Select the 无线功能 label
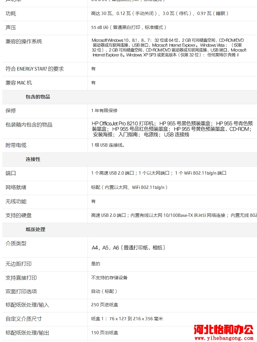 (x=16, y=201)
